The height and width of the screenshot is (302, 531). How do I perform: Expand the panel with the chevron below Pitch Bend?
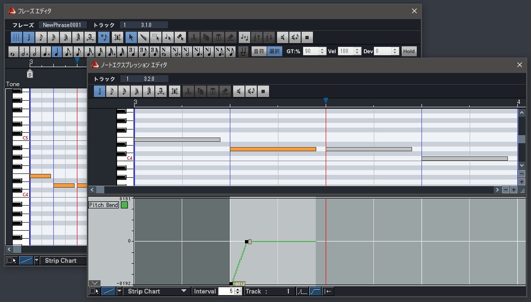click(95, 283)
